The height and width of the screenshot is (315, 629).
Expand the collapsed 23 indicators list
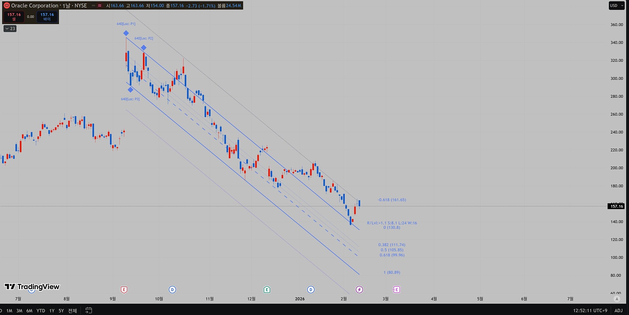10,29
